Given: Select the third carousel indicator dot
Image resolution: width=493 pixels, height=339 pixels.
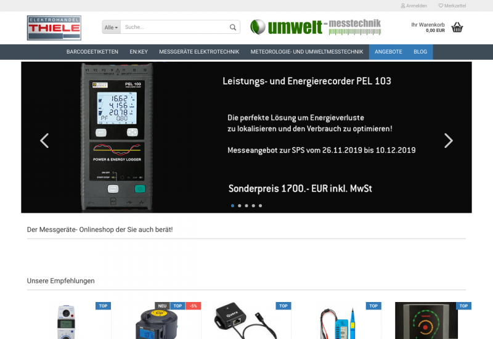Looking at the screenshot, I should tap(246, 205).
